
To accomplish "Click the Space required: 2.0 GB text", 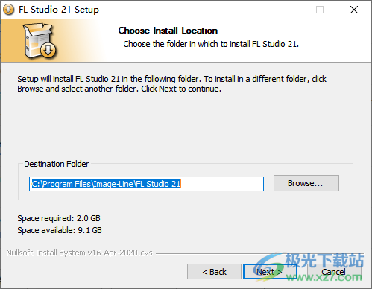I will coord(59,218).
